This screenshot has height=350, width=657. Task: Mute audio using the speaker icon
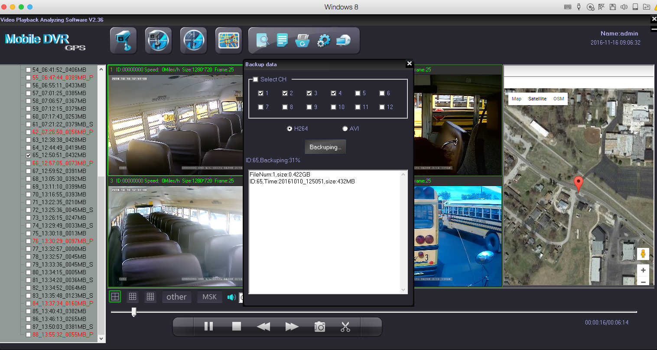[x=231, y=297]
